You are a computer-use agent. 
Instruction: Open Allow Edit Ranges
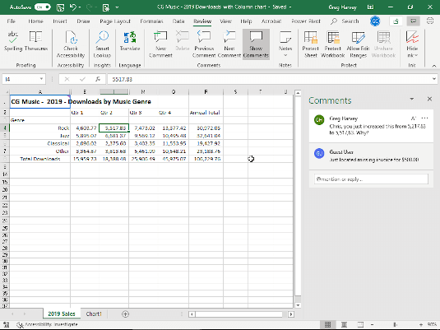[x=358, y=44]
